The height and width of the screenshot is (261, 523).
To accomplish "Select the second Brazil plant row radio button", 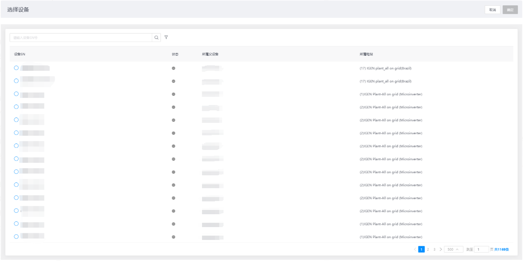I will click(x=16, y=81).
